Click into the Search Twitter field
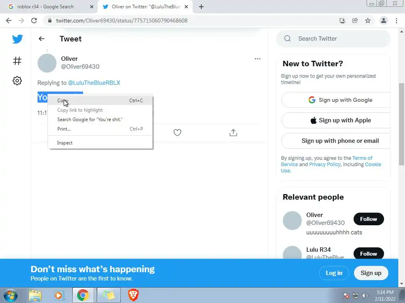405x303 pixels. pos(333,39)
